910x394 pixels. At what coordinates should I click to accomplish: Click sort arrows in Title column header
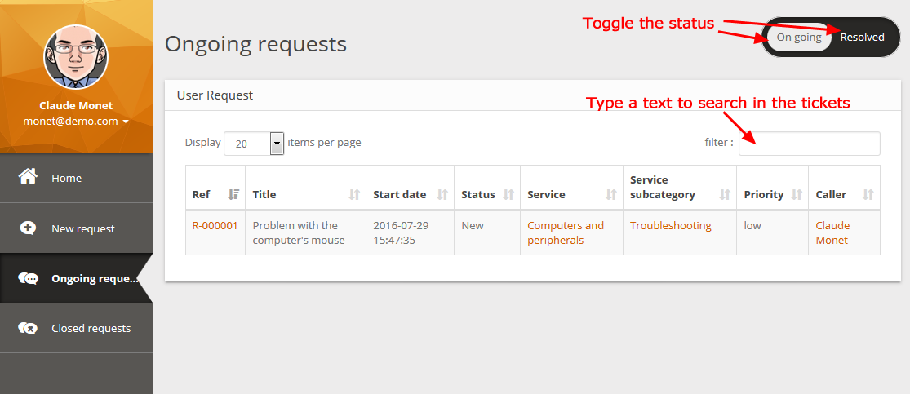(x=354, y=194)
